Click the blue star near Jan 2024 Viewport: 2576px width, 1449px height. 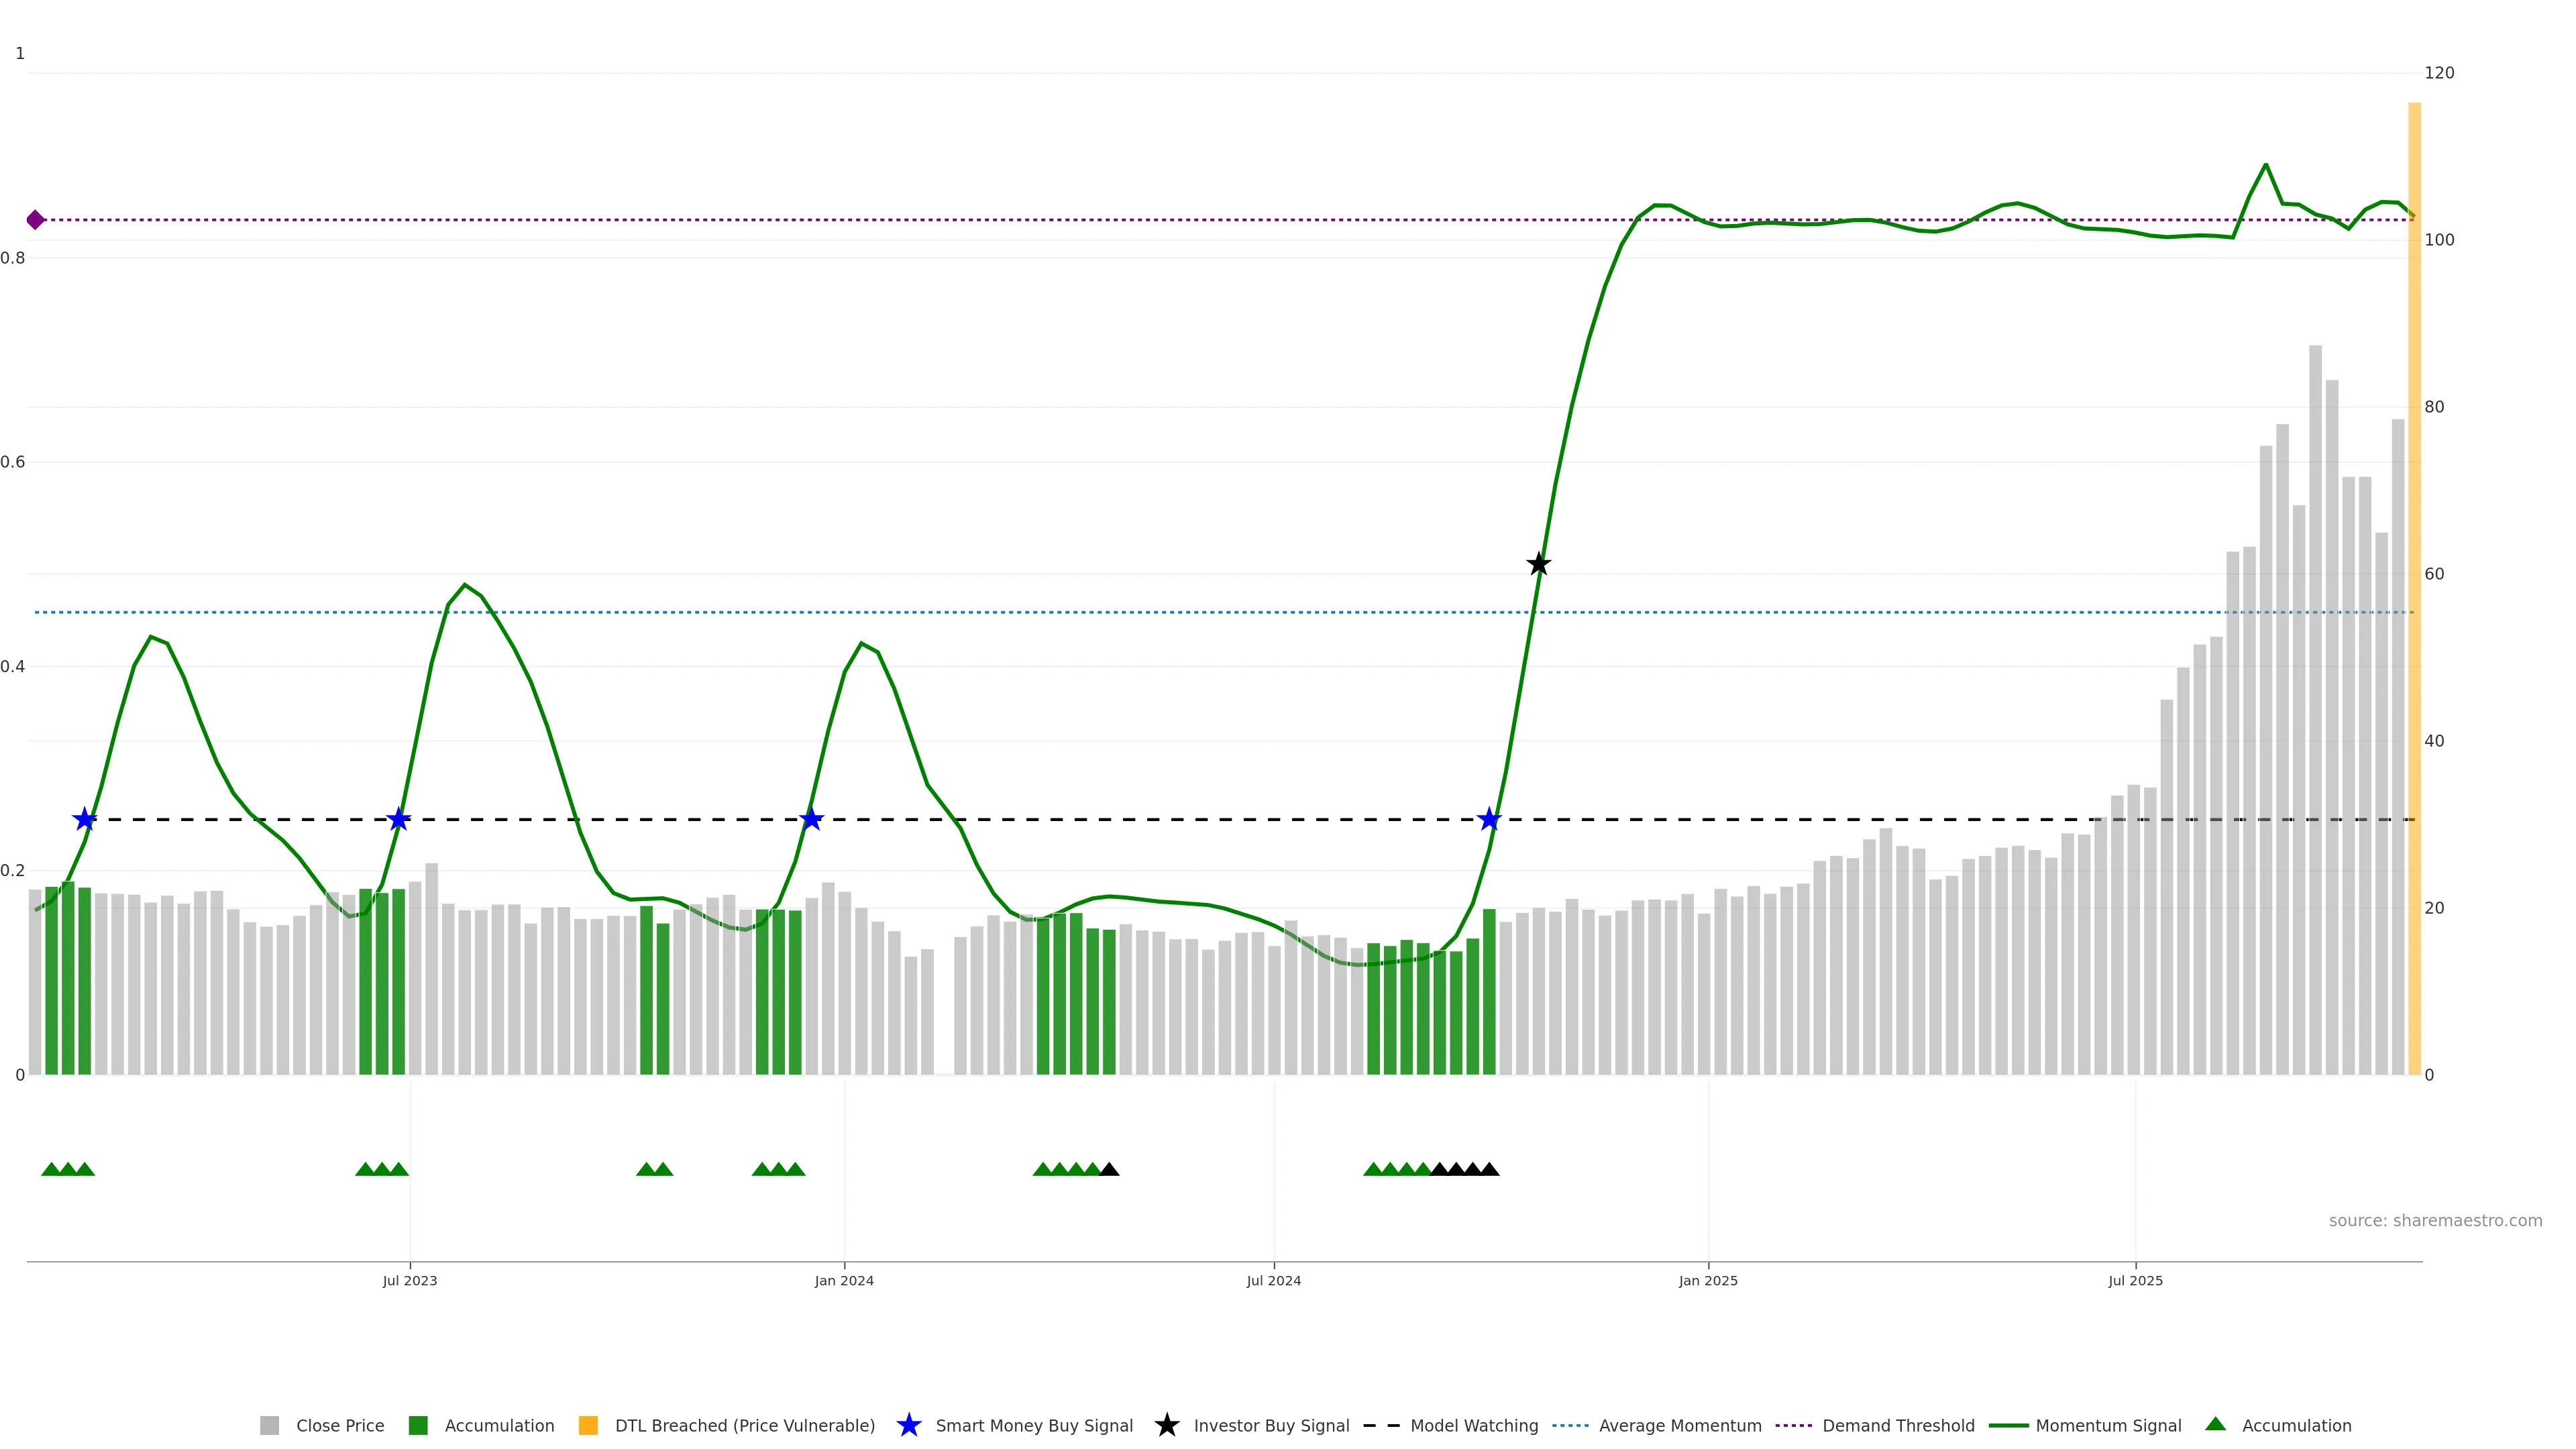(x=811, y=819)
